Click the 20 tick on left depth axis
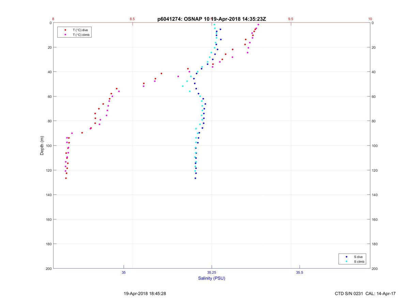This screenshot has height=302, width=409. click(49, 47)
